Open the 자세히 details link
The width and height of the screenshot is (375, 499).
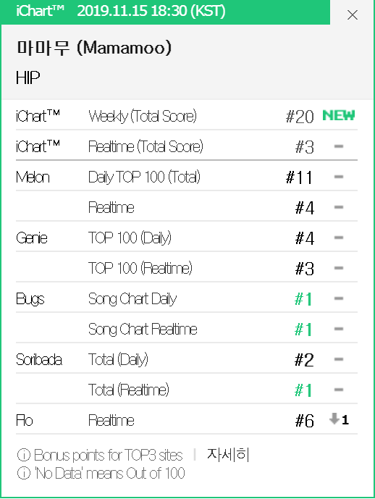click(x=228, y=454)
